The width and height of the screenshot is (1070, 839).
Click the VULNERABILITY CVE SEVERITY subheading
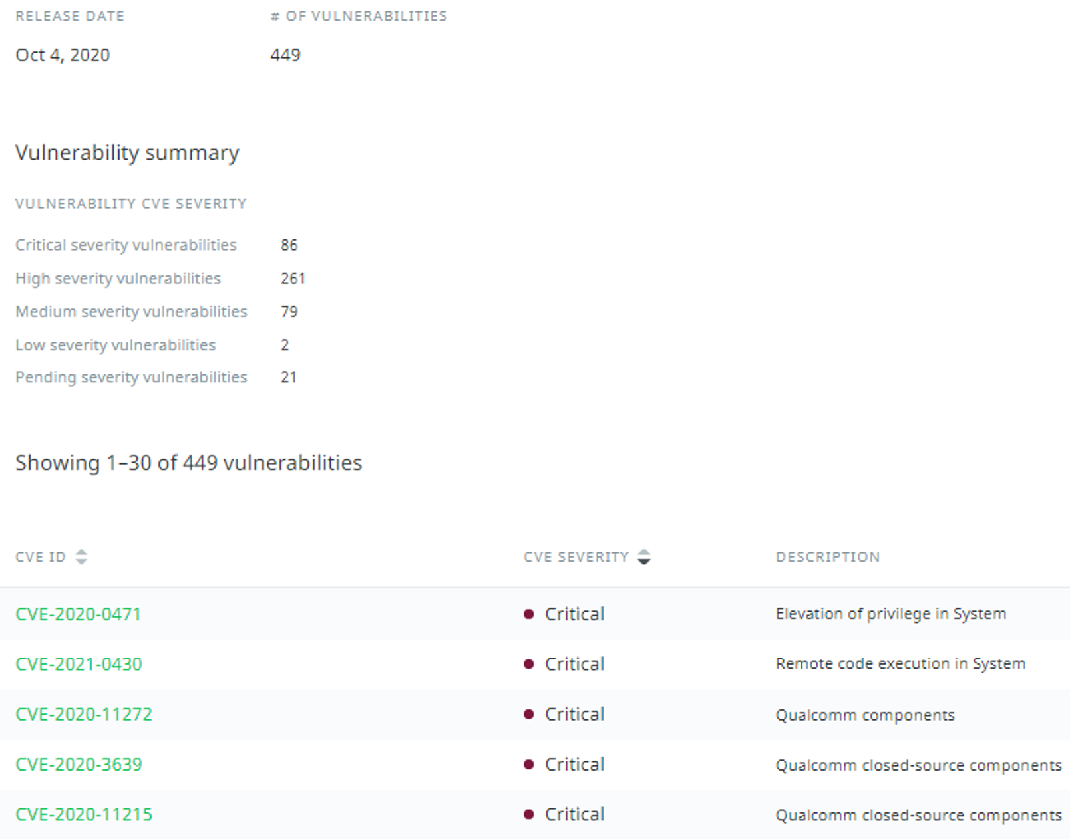pyautogui.click(x=130, y=203)
